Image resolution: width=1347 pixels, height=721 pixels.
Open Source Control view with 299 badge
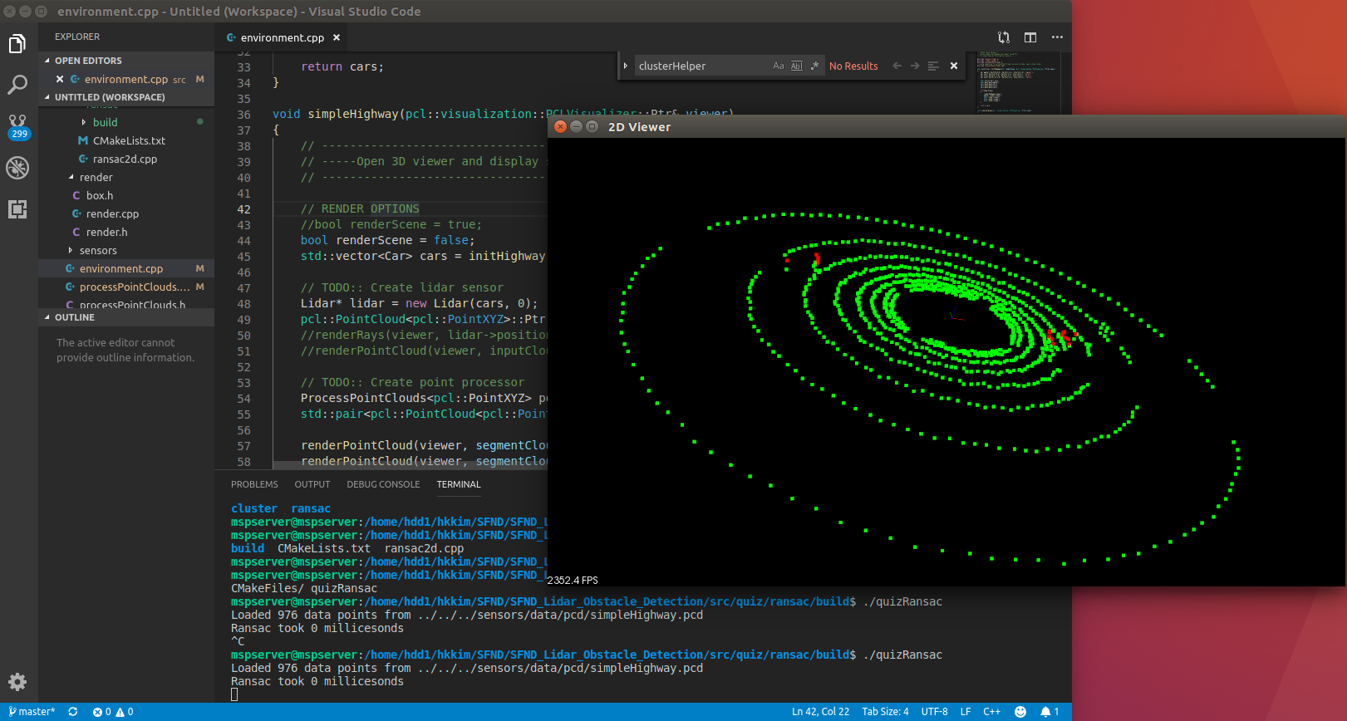pos(17,125)
